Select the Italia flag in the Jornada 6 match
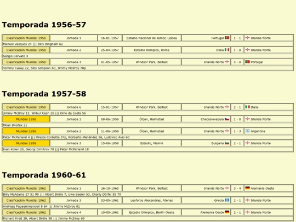Viewport: 296px width, 222px height. pos(247,107)
